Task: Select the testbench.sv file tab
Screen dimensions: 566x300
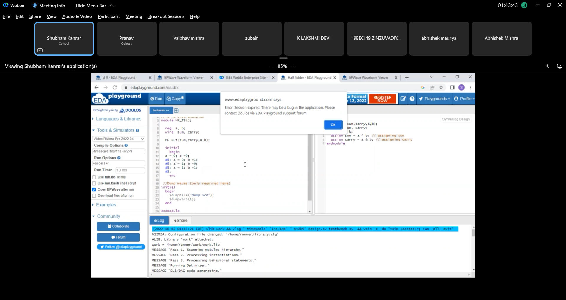Action: tap(161, 110)
